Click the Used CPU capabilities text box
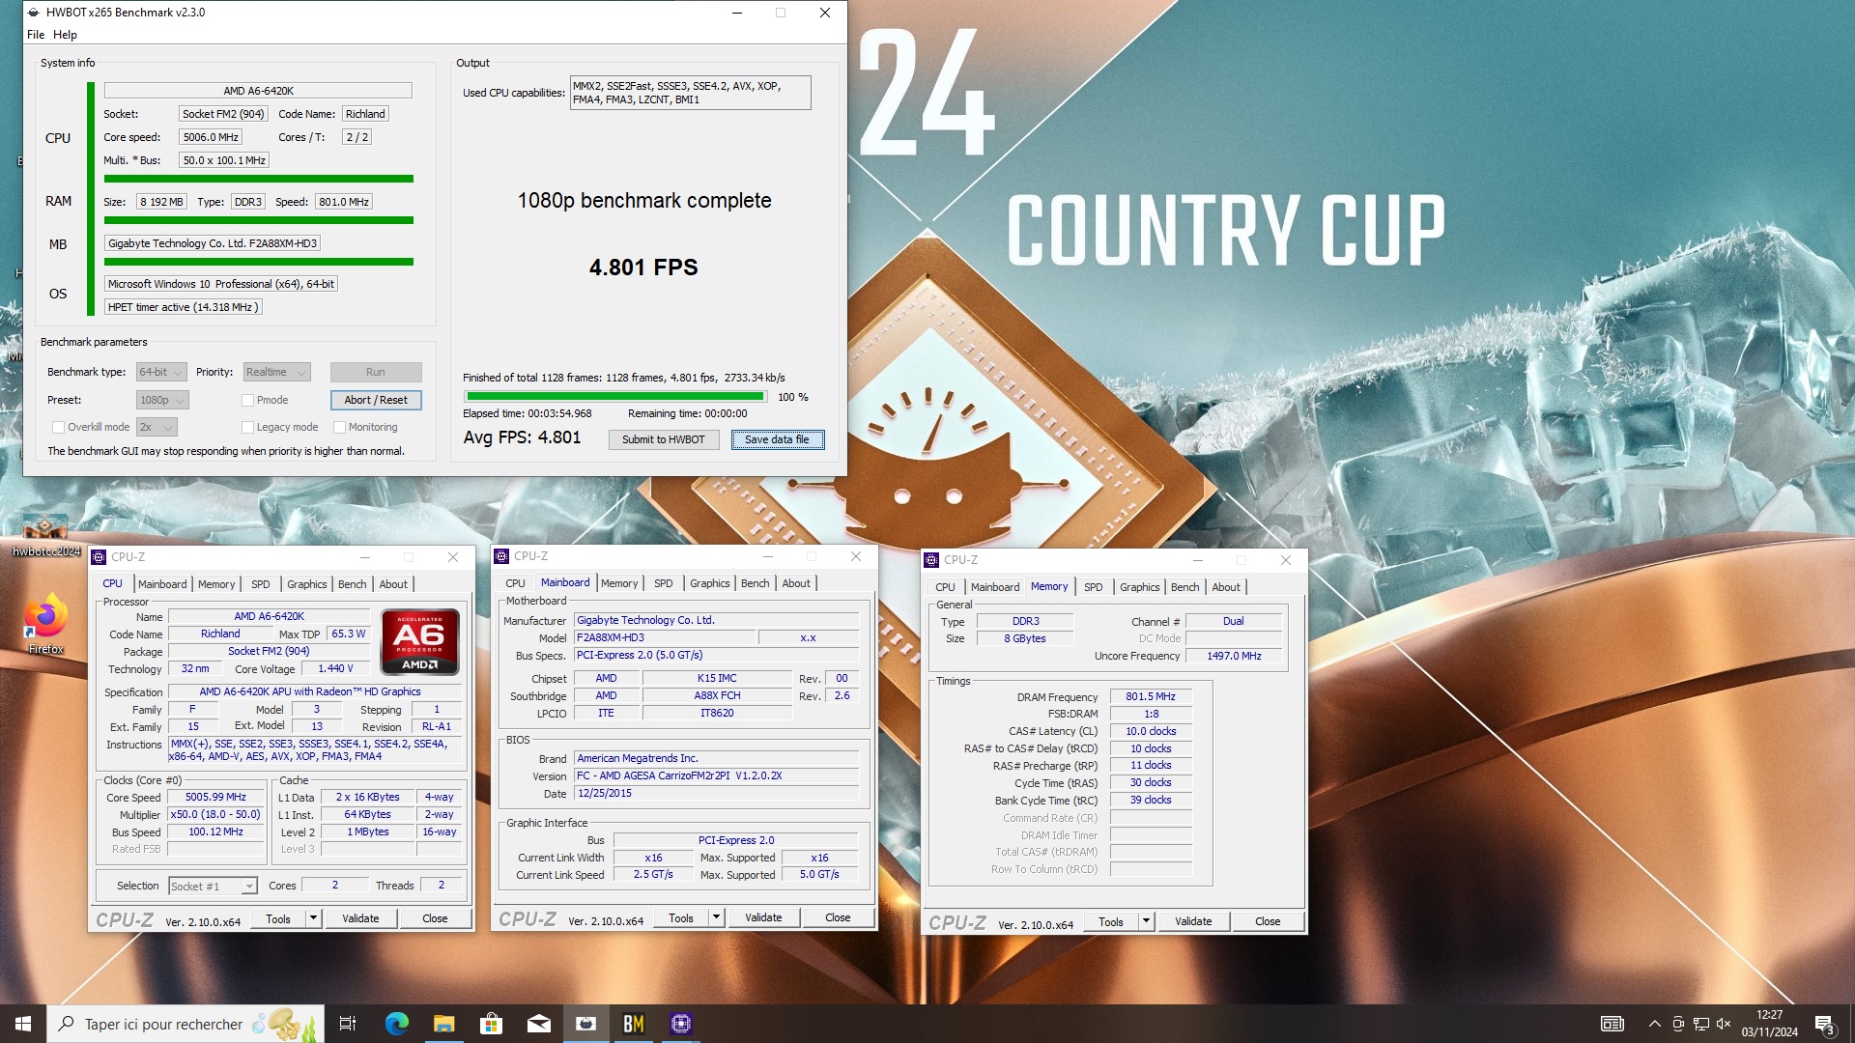Image resolution: width=1855 pixels, height=1043 pixels. click(690, 93)
